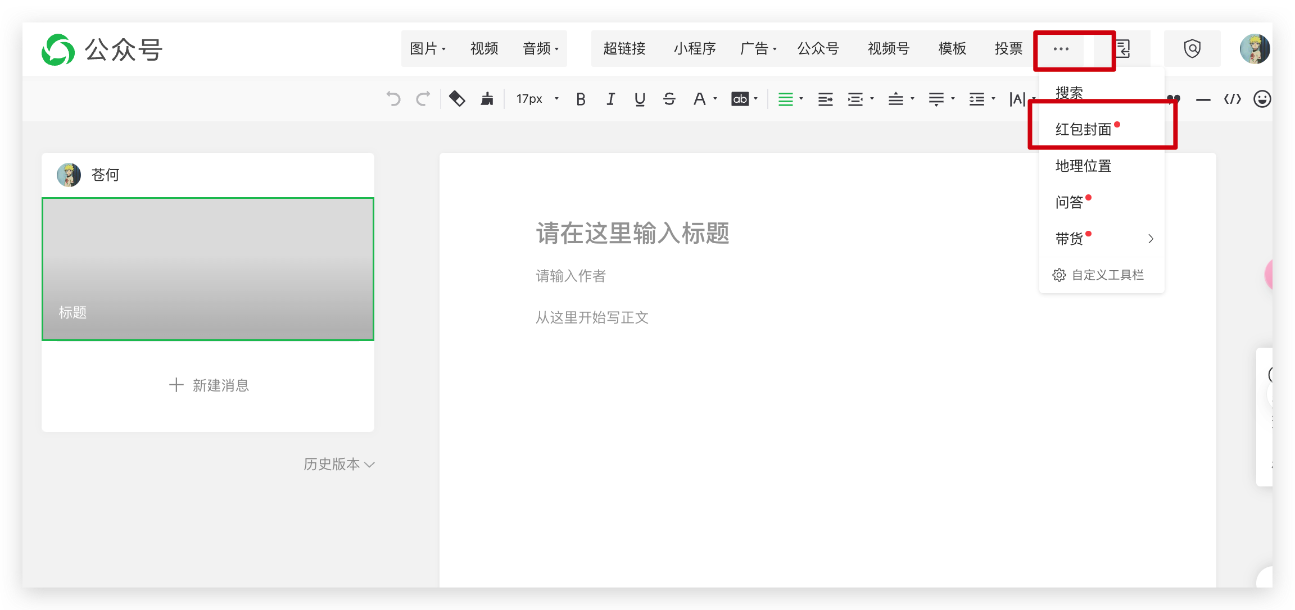Click the import document icon beside more
Image resolution: width=1295 pixels, height=610 pixels.
pyautogui.click(x=1123, y=48)
